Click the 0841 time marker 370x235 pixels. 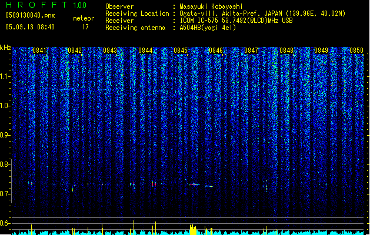(39, 51)
